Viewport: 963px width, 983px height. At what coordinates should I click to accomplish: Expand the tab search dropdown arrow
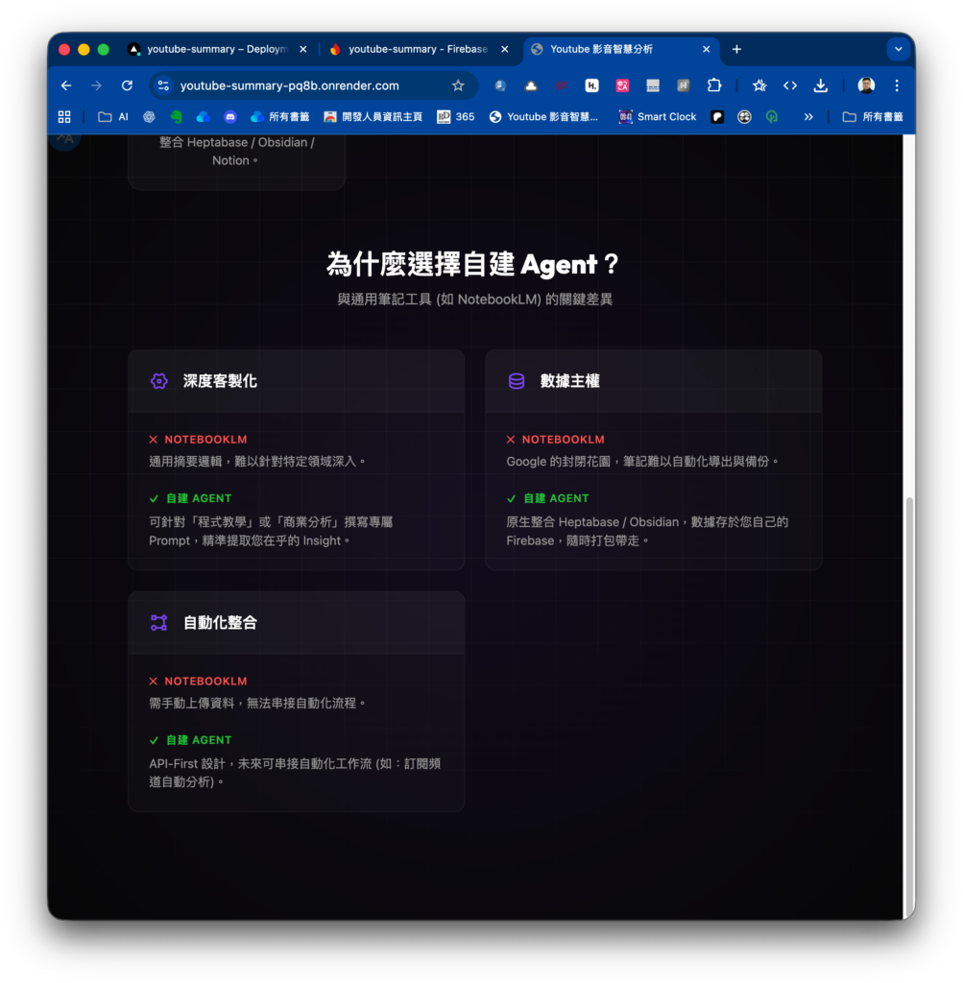(898, 49)
